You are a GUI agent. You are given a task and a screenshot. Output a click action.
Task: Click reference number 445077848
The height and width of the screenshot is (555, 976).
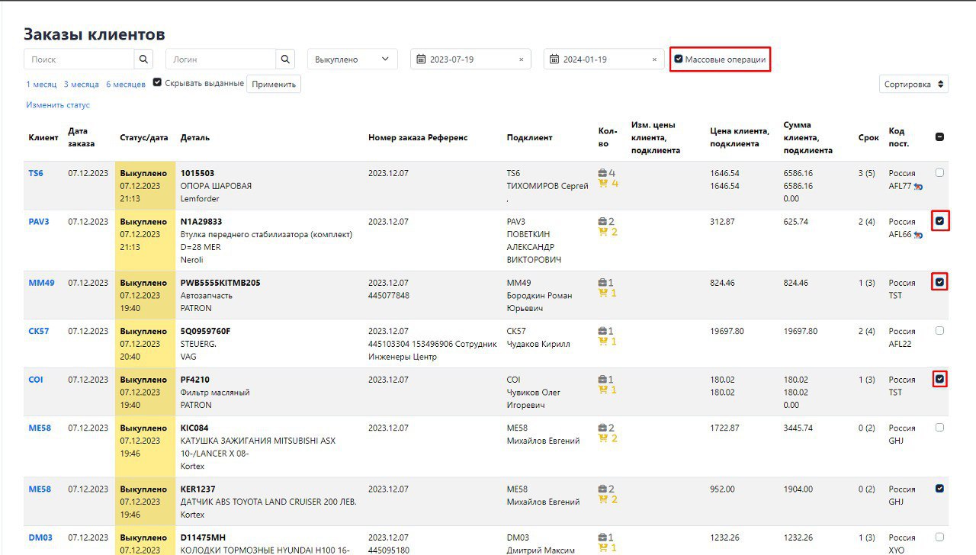(x=389, y=296)
